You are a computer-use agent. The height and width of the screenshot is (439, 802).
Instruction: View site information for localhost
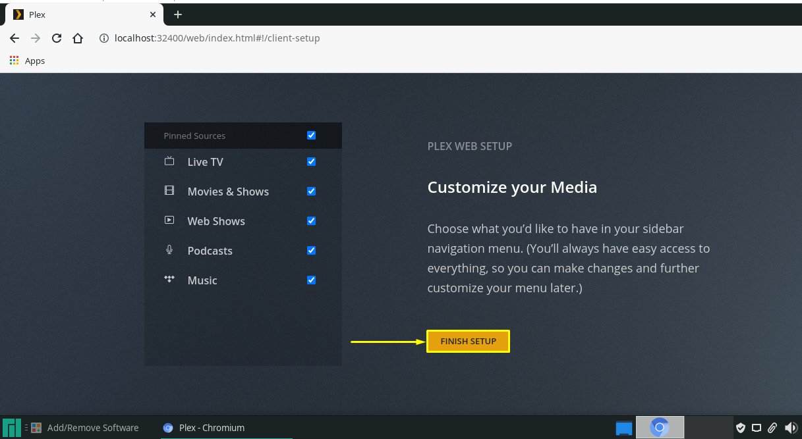pyautogui.click(x=103, y=38)
